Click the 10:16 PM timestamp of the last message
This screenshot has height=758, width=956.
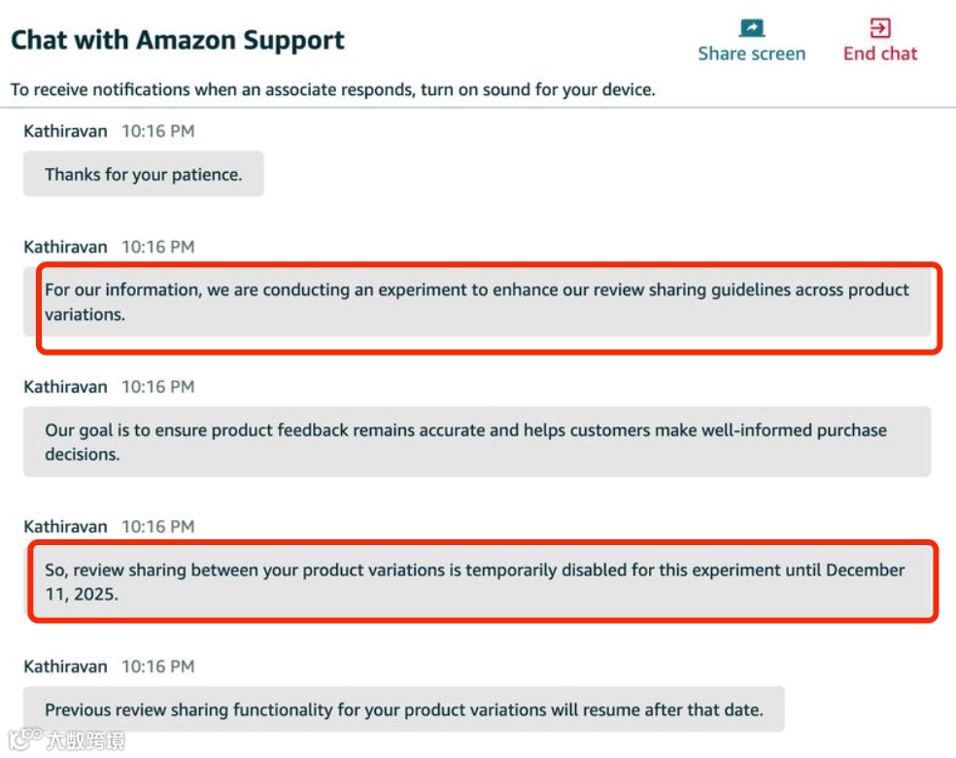157,668
